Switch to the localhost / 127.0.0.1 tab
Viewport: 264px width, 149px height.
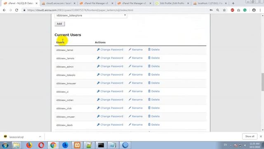point(210,3)
